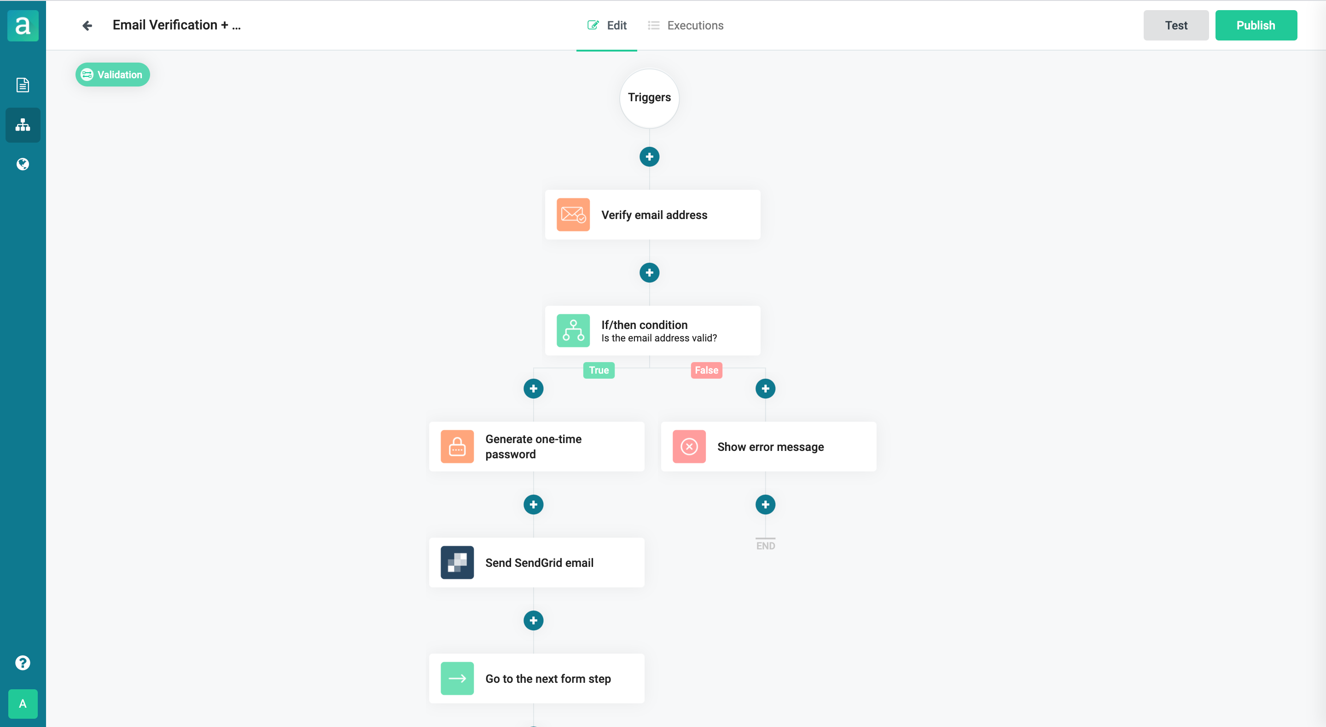Expand the add step below Verify email
This screenshot has height=727, width=1326.
tap(649, 273)
